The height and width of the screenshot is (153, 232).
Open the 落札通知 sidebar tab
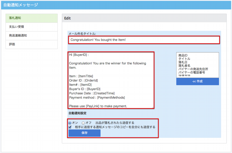coord(31,18)
